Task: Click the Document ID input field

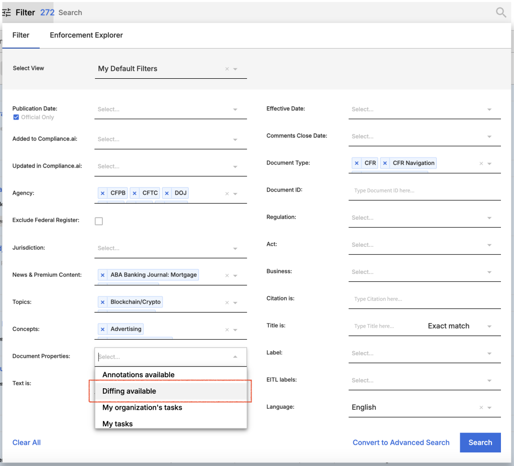Action: tap(424, 191)
